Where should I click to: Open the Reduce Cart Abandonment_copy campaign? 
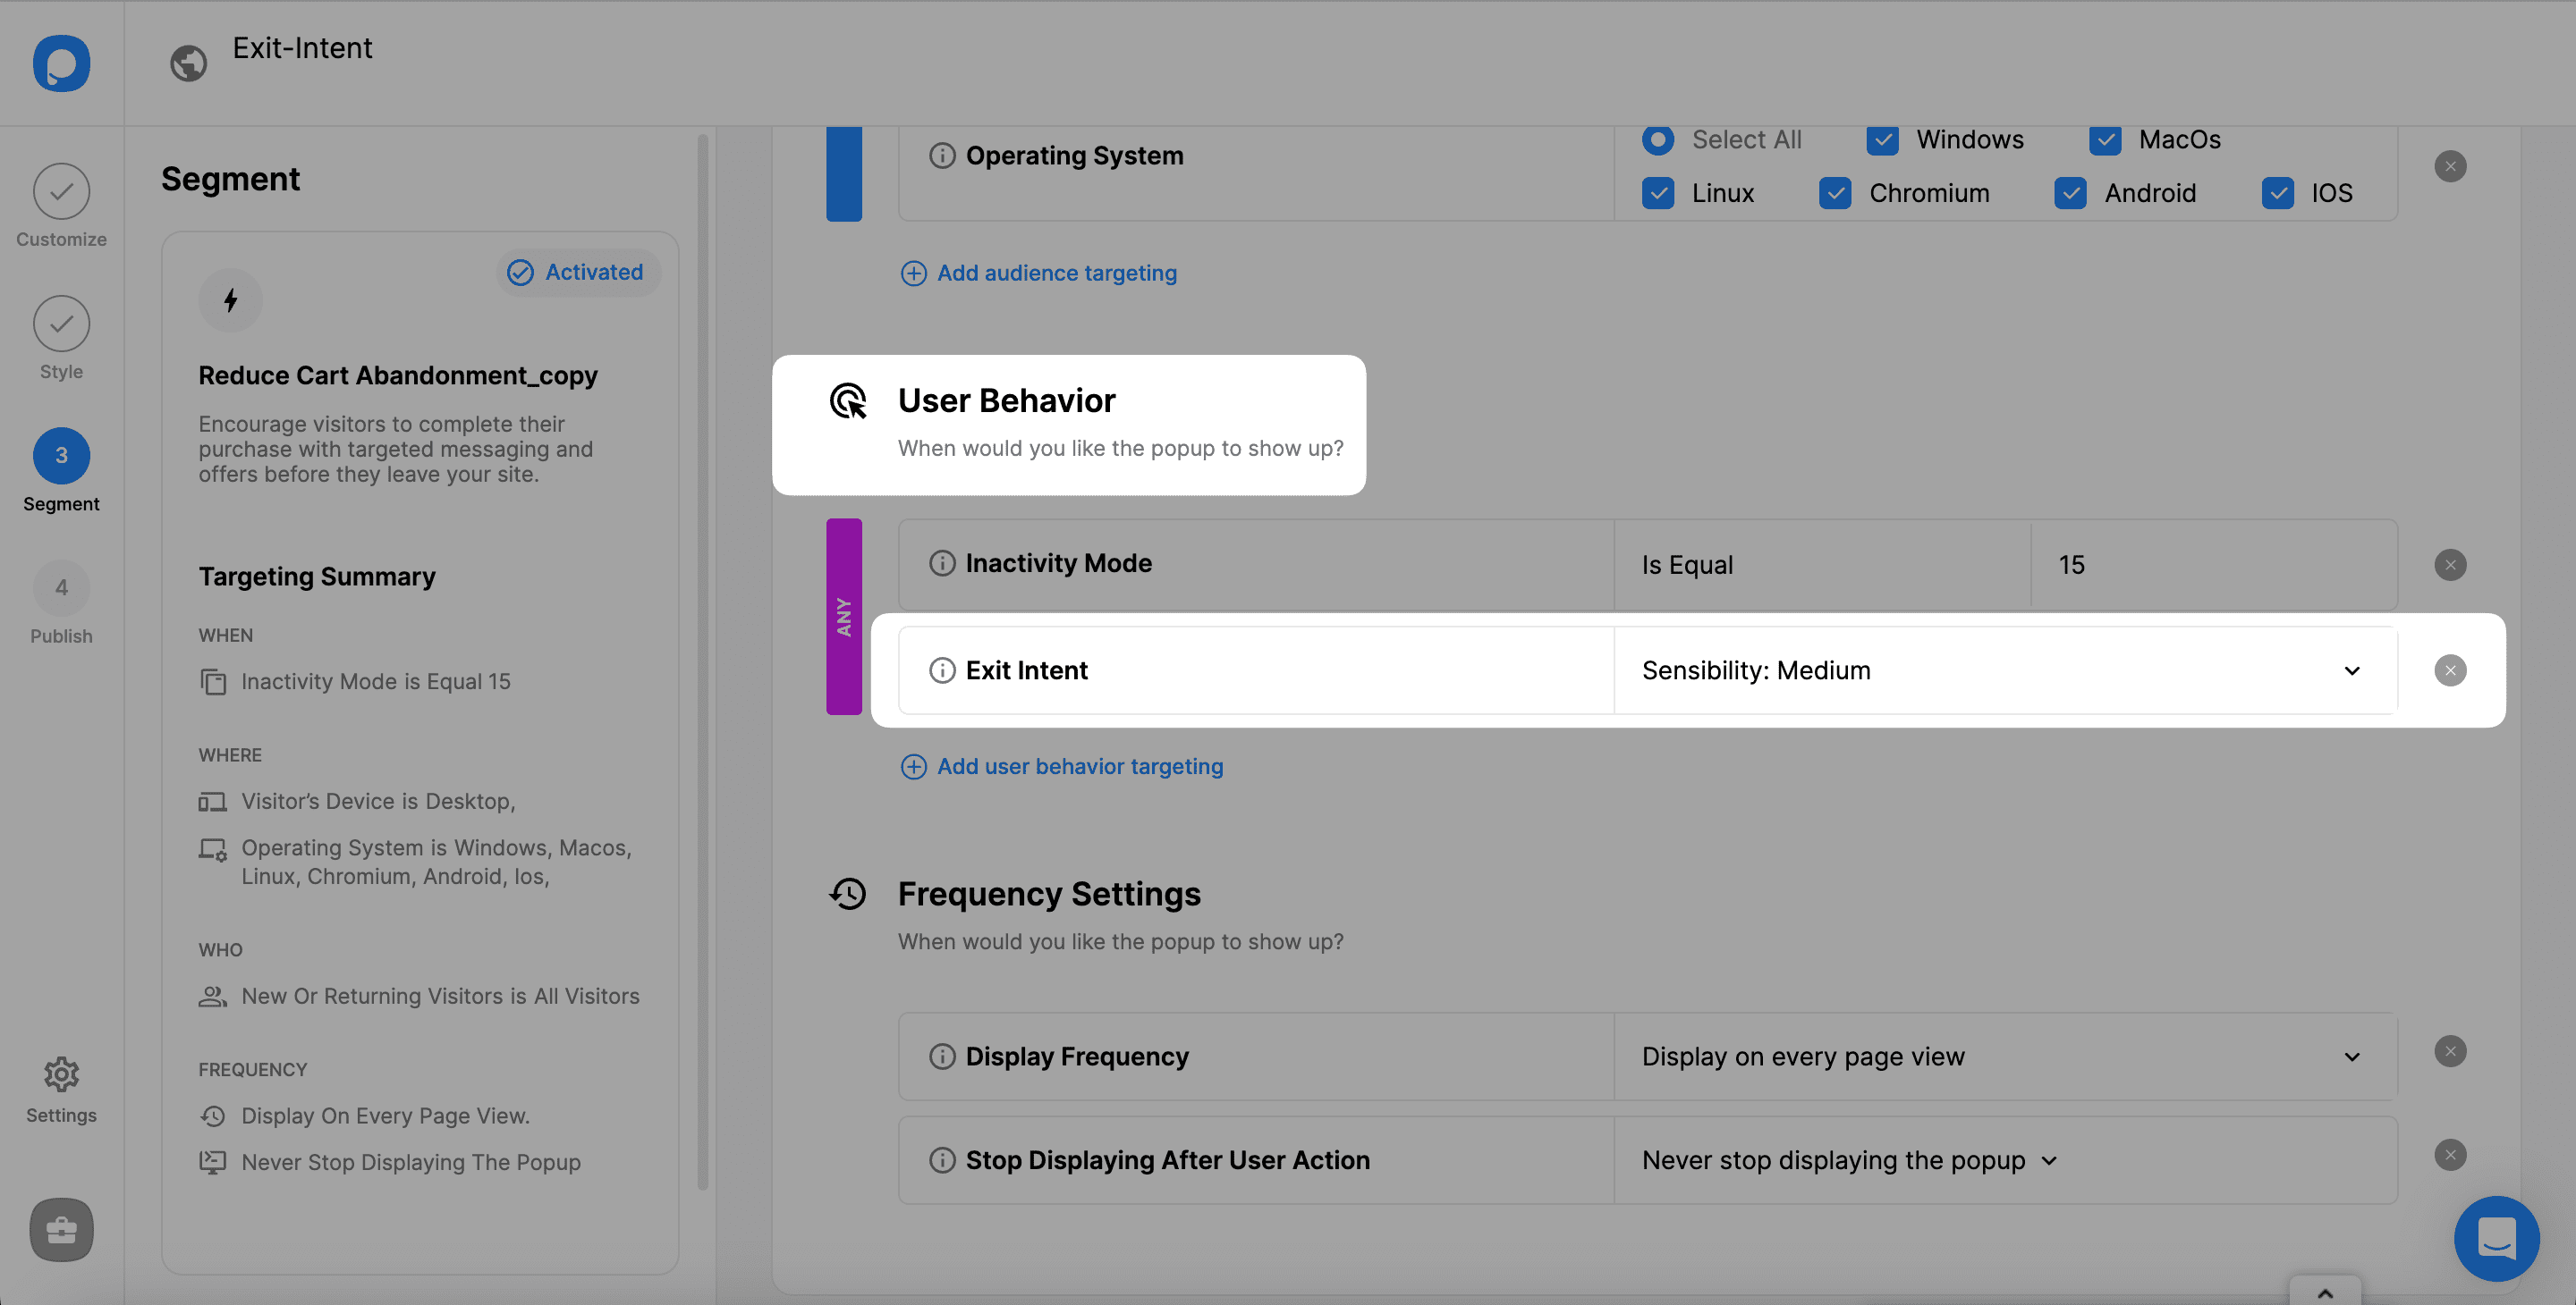(x=398, y=375)
